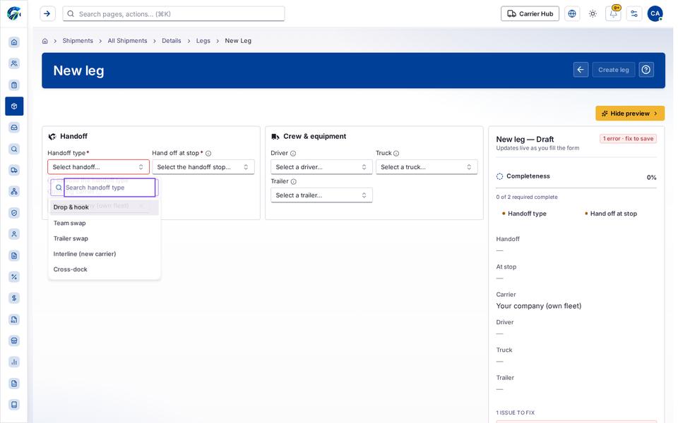Click the Hide preview button

tap(630, 114)
